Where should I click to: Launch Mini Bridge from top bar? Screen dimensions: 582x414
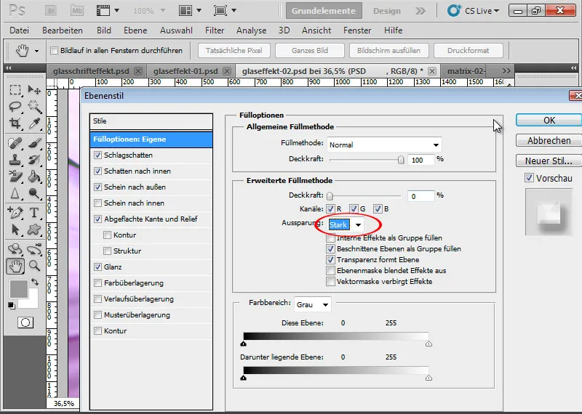point(77,10)
